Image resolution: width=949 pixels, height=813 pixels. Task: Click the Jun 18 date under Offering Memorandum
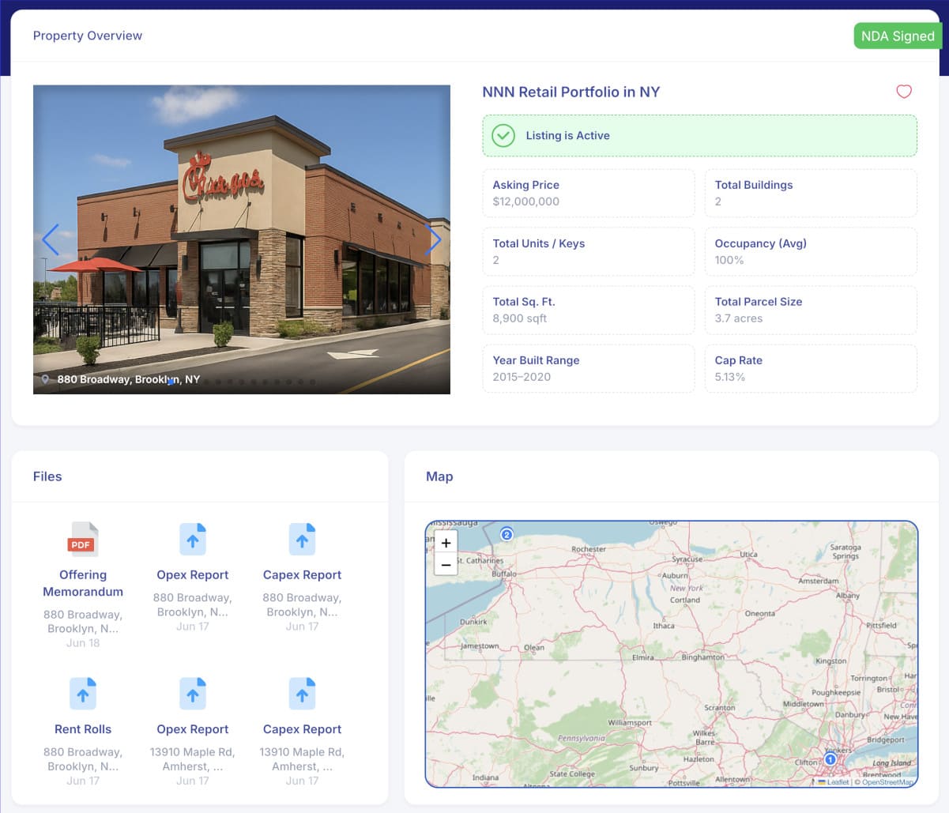click(83, 643)
